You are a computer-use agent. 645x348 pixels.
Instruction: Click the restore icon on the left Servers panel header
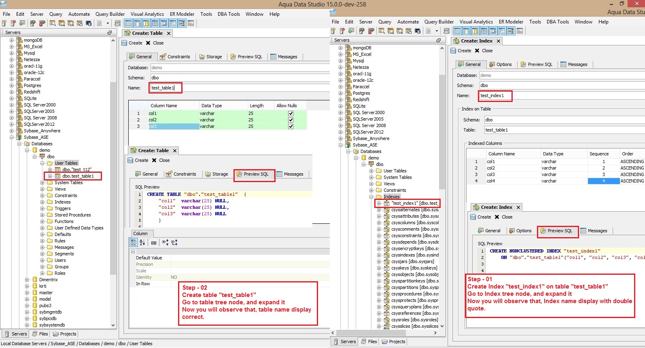pos(109,32)
